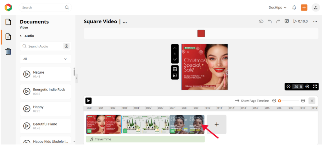The width and height of the screenshot is (322, 145).
Task: Click the Search Audio field
Action: (45, 46)
